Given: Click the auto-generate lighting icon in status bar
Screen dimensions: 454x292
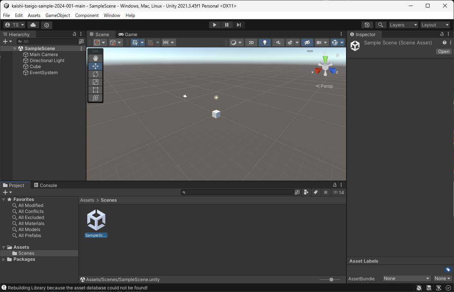Looking at the screenshot, I should (439, 288).
